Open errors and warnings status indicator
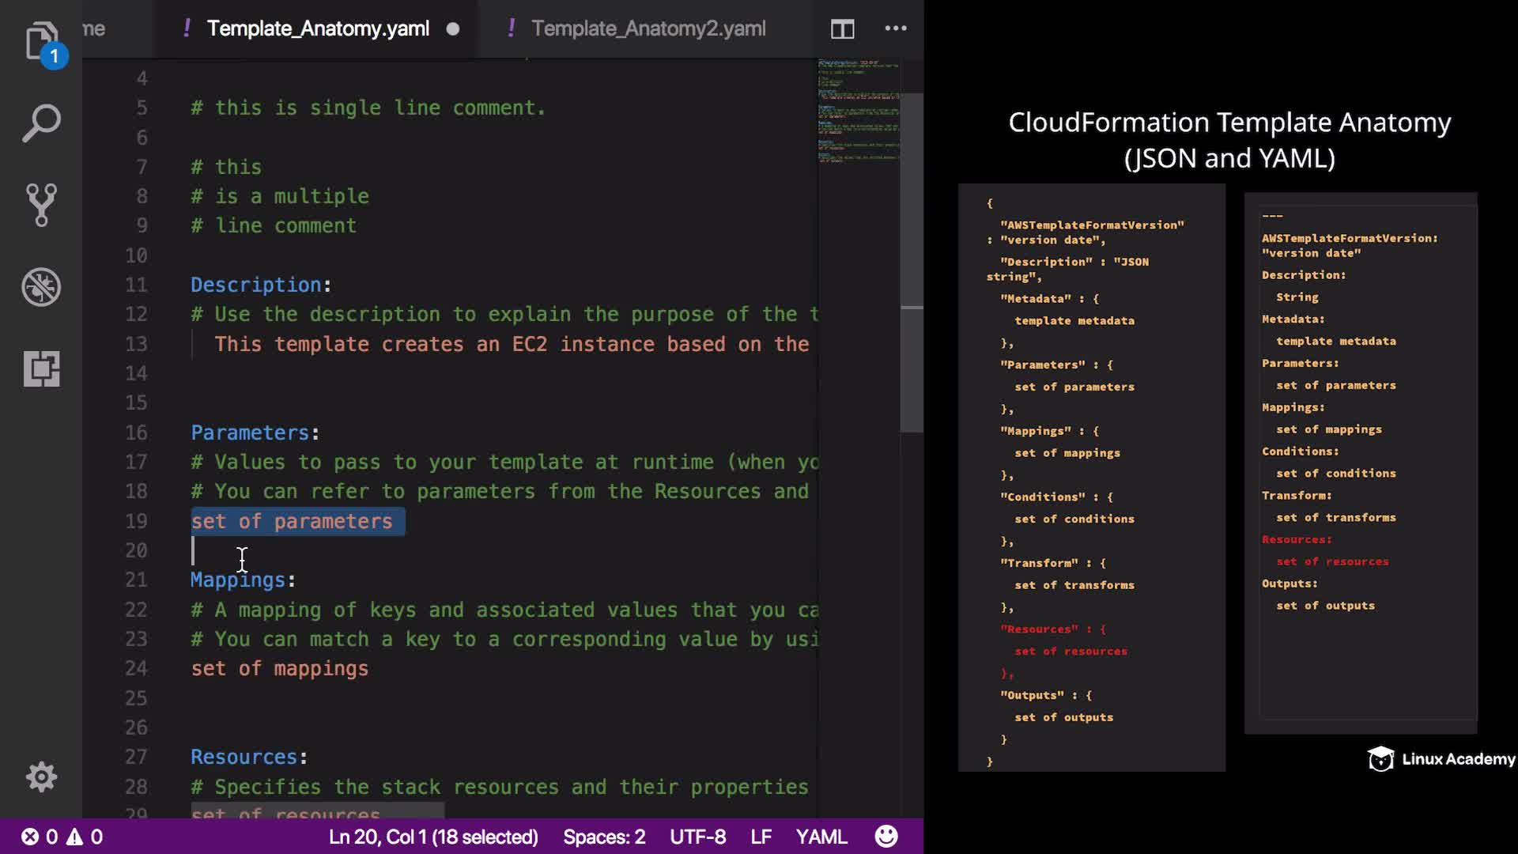 62,837
